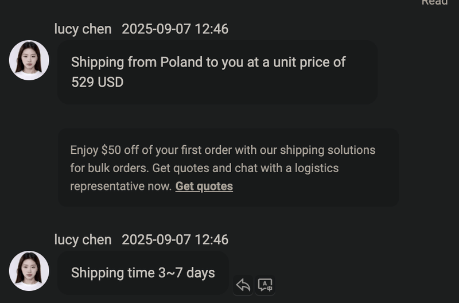Click lucy chen's avatar beside shipping time message

(29, 271)
